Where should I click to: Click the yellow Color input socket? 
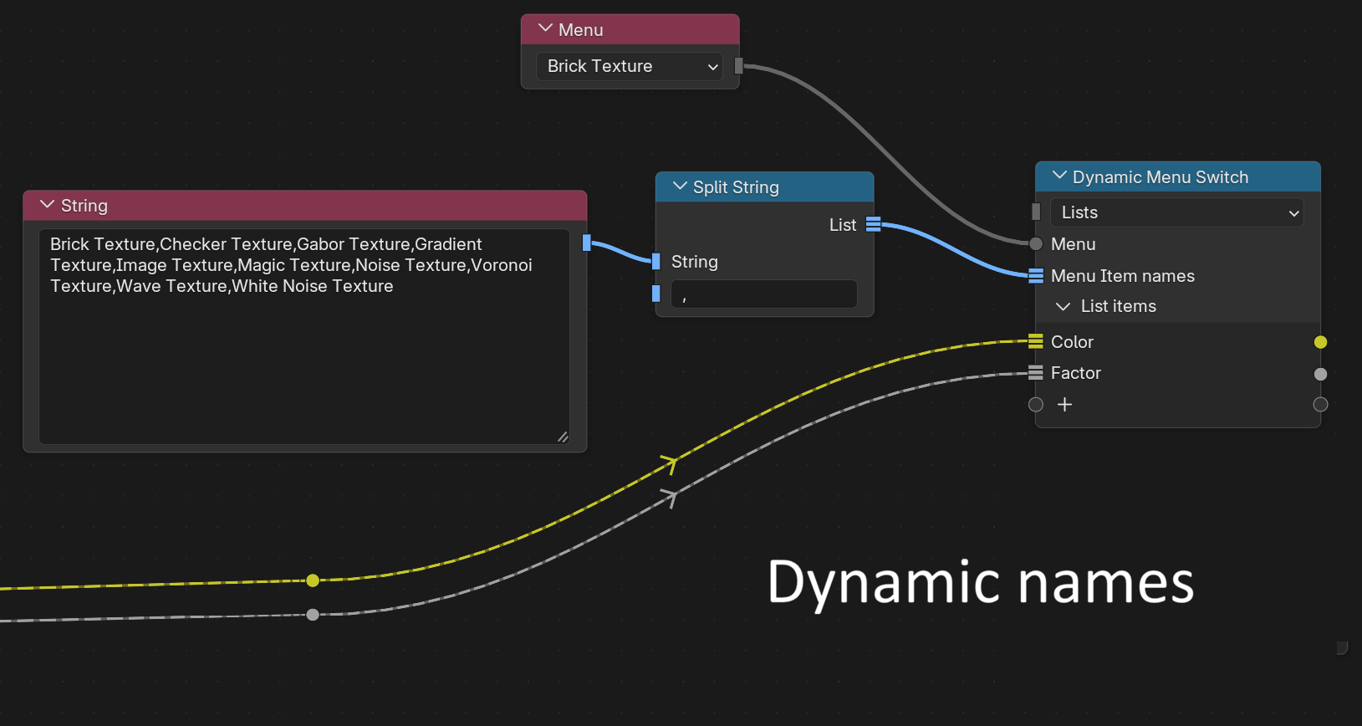[1036, 341]
